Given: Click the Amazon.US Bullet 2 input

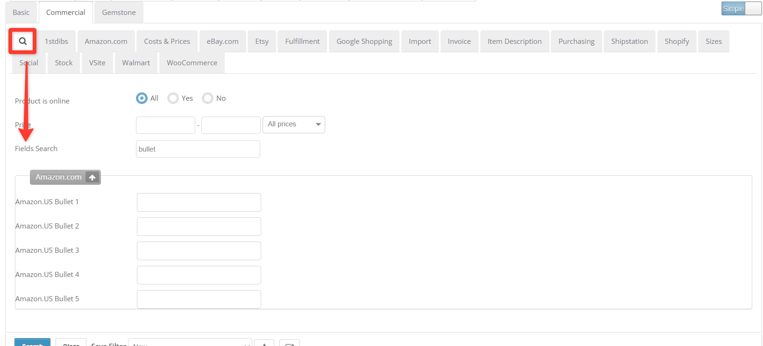Looking at the screenshot, I should tap(199, 227).
